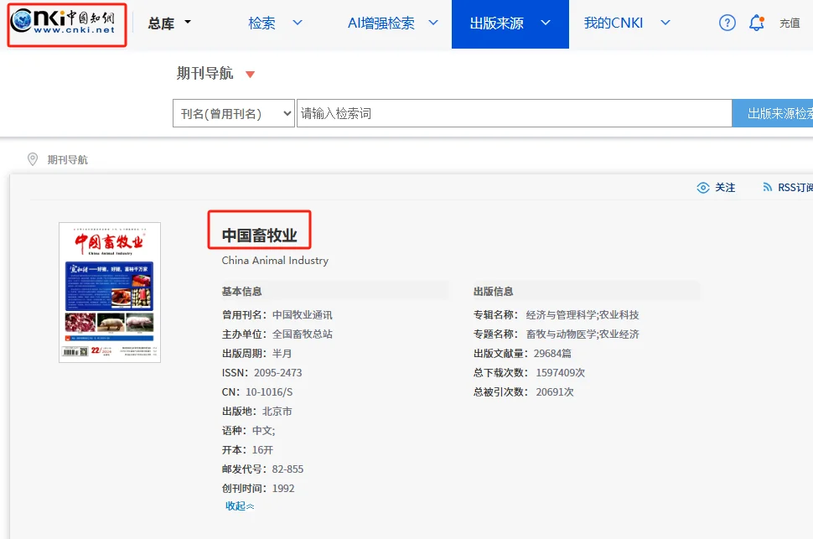This screenshot has width=813, height=539.
Task: Open the 刊名(曾用刊名) field selector
Action: point(233,113)
